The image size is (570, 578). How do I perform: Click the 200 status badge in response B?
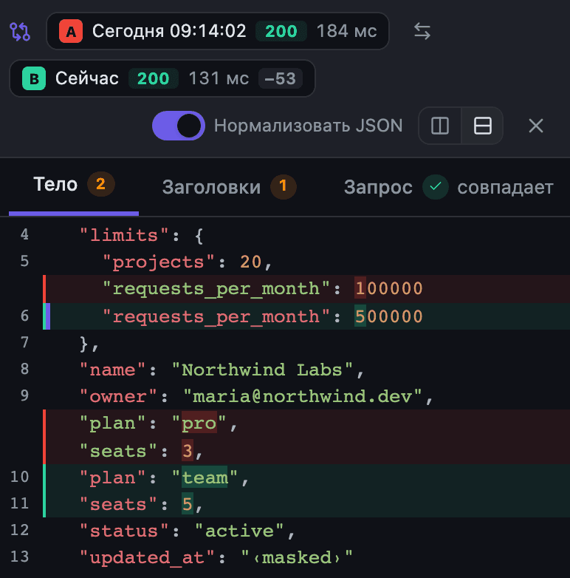[x=153, y=78]
